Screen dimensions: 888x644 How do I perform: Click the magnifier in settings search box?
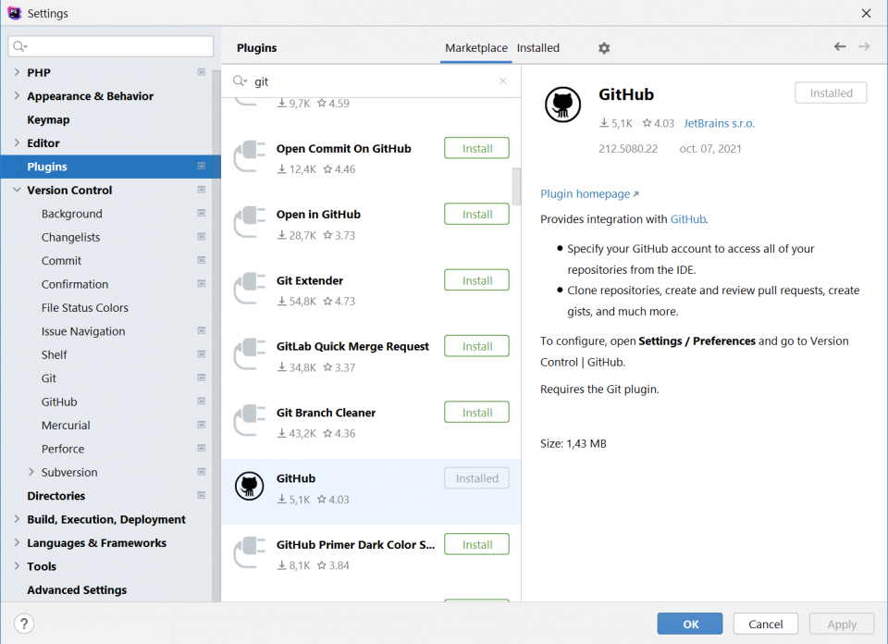[19, 46]
